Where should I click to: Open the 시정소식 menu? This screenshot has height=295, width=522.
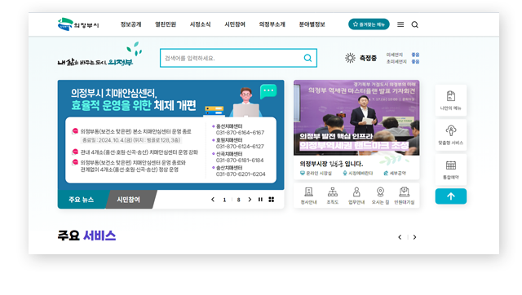(200, 24)
